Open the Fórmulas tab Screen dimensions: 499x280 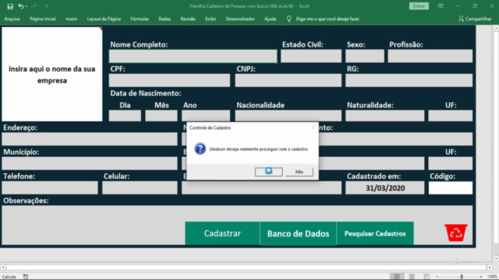point(140,19)
